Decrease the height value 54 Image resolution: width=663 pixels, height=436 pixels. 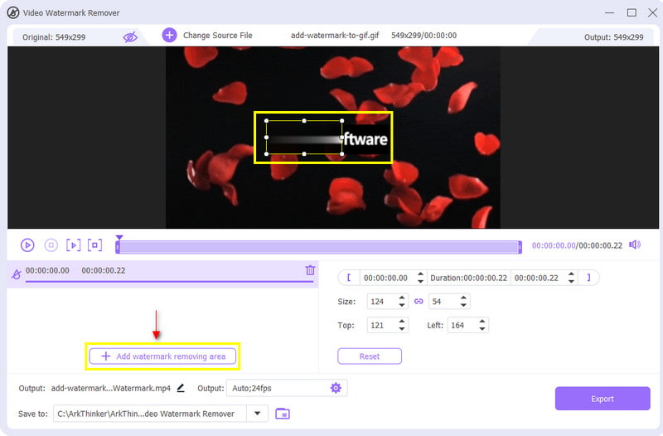coord(463,305)
